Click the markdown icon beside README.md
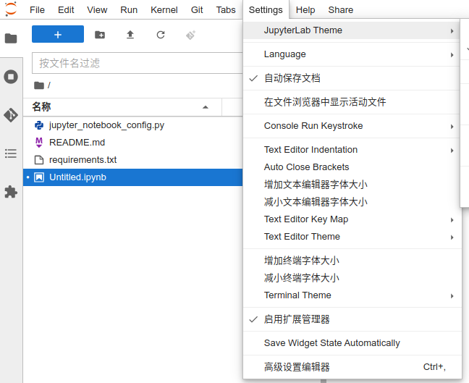 point(39,143)
